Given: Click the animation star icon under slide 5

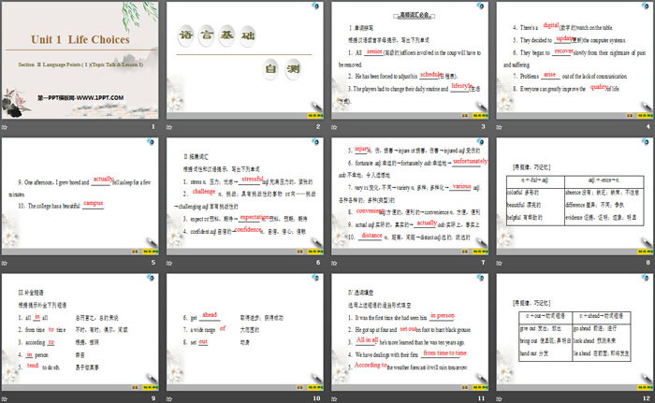Looking at the screenshot, I should (x=5, y=263).
